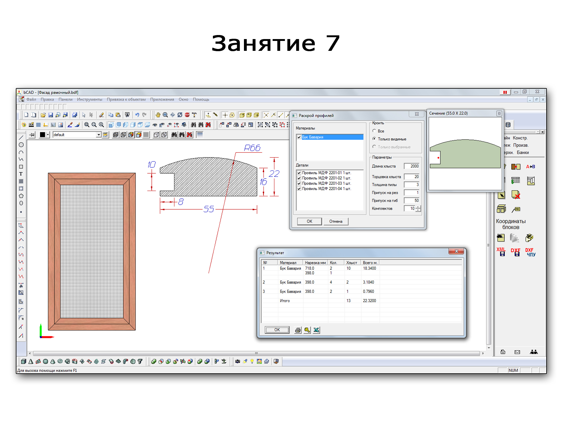The height and width of the screenshot is (422, 563).
Task: Uncheck Профиль МДФ 2201-02 checkbox
Action: click(x=299, y=178)
